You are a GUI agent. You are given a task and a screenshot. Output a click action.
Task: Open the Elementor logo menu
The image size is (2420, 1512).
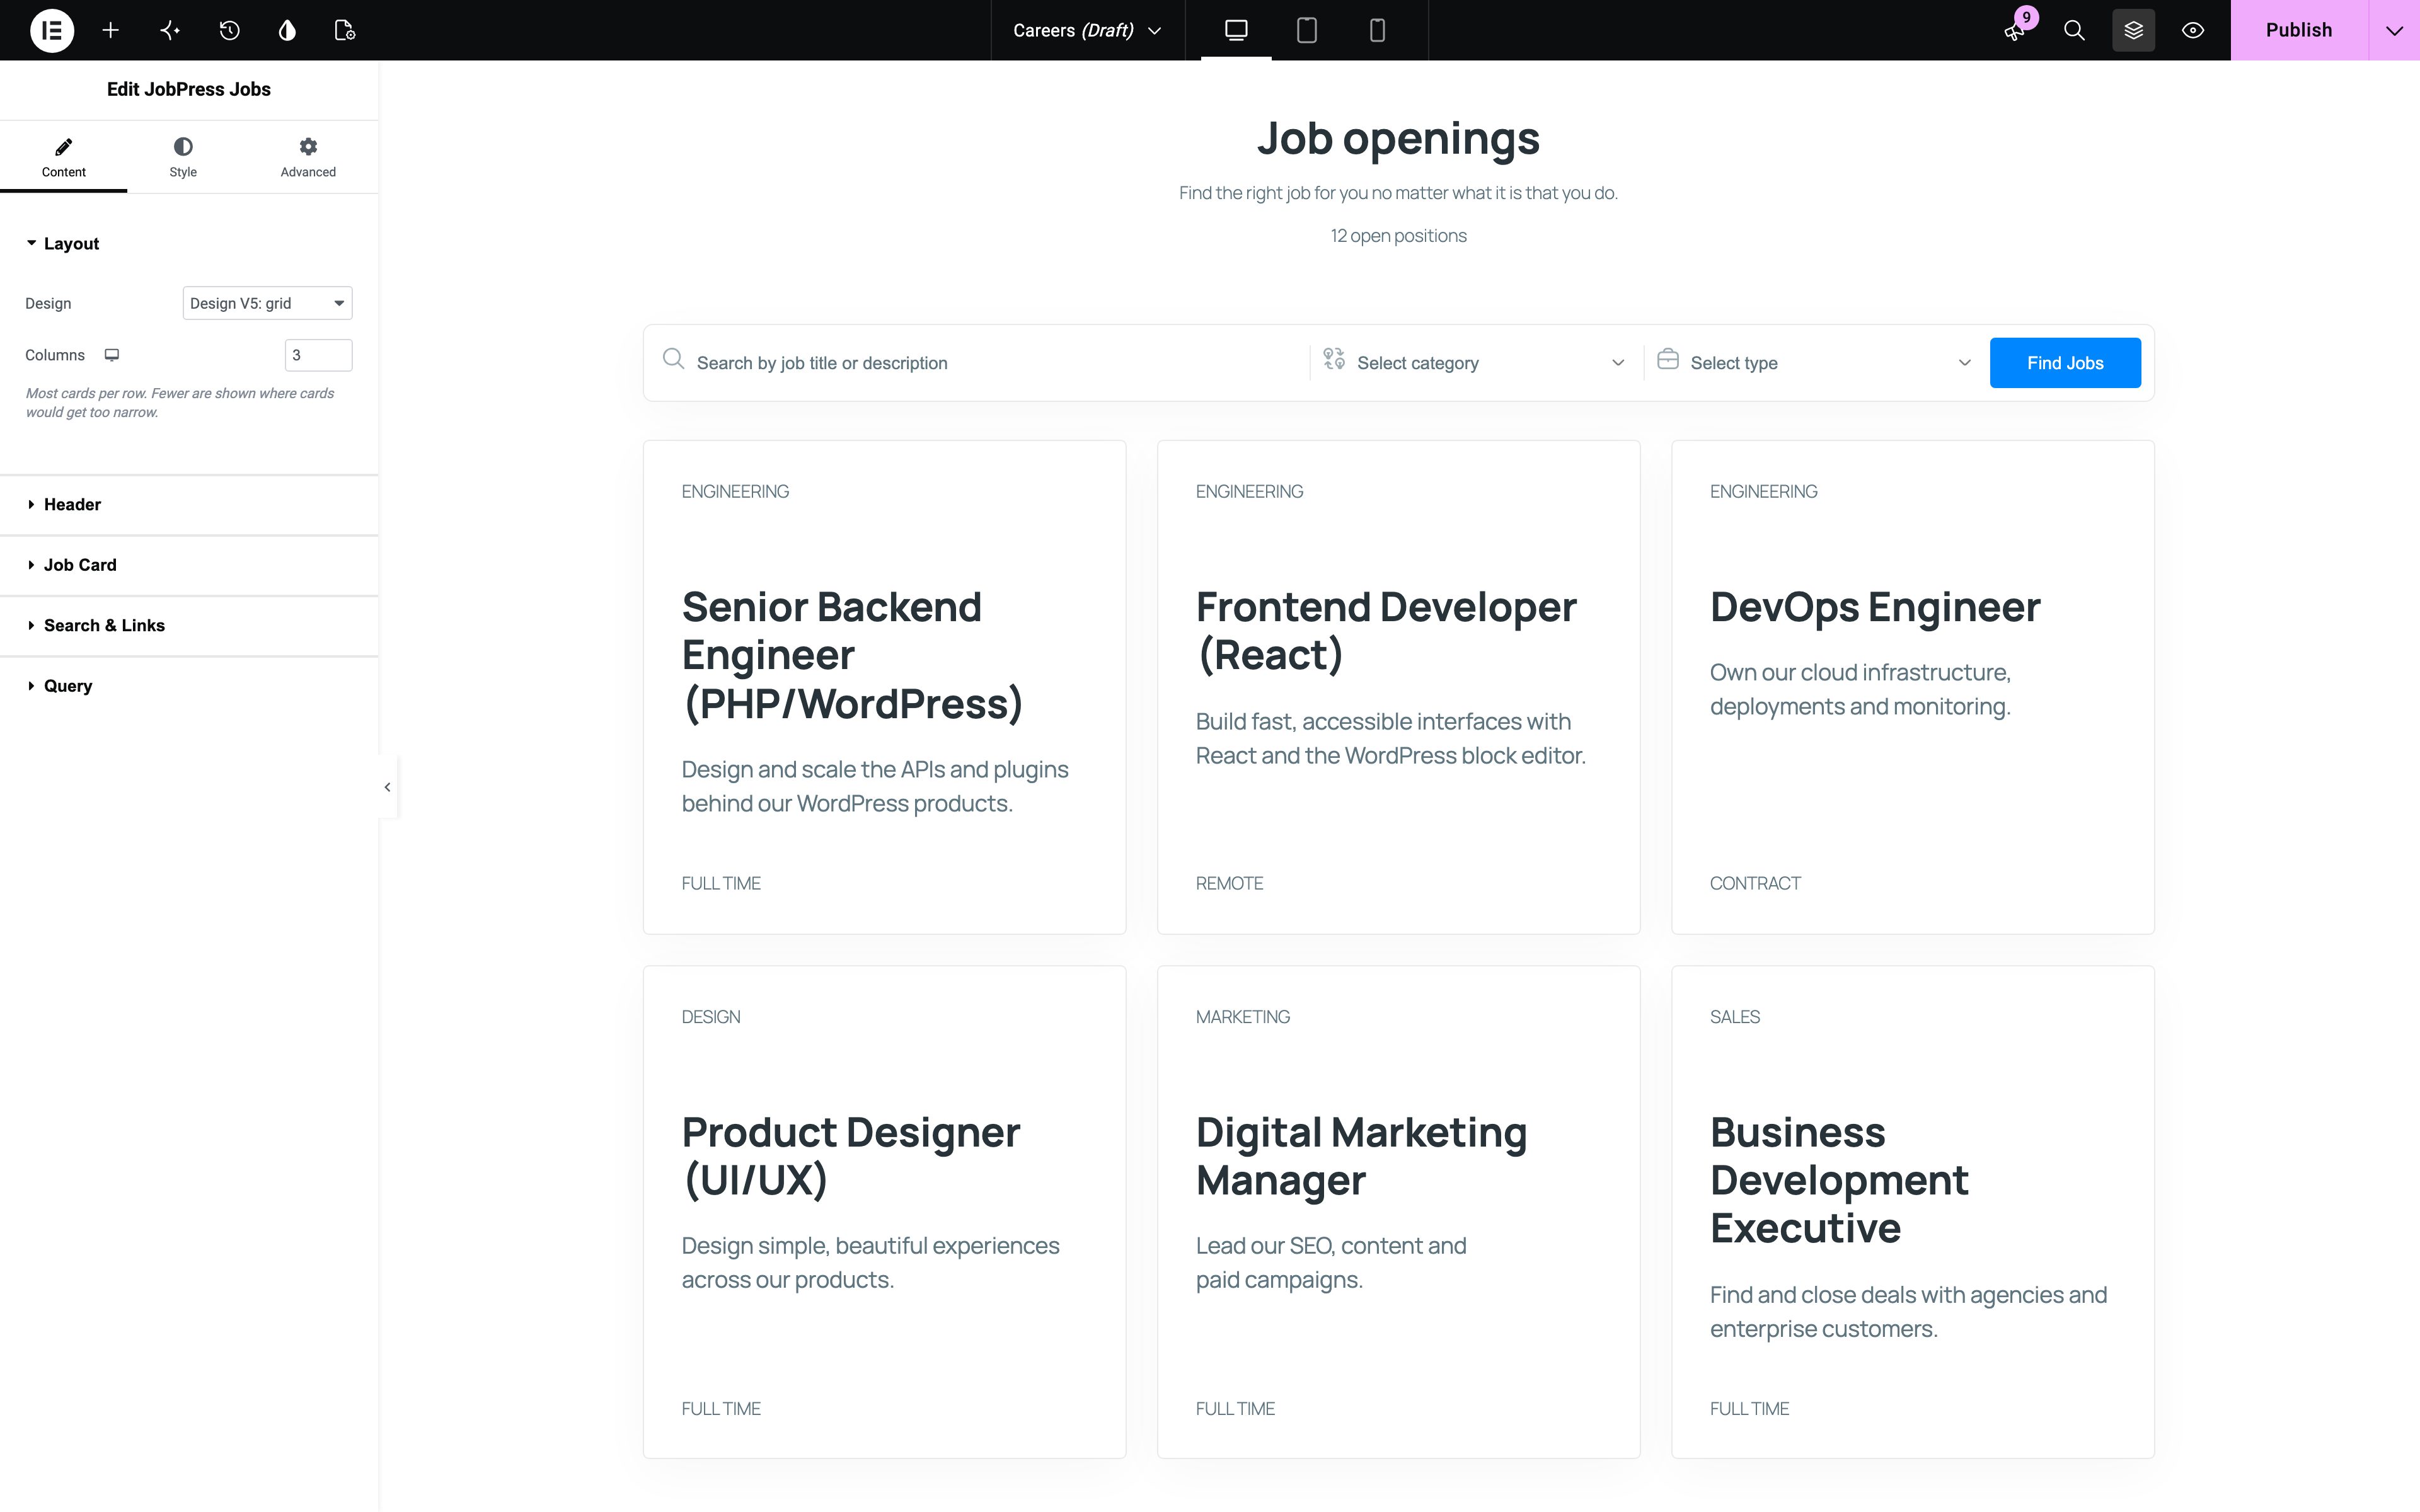pos(52,30)
